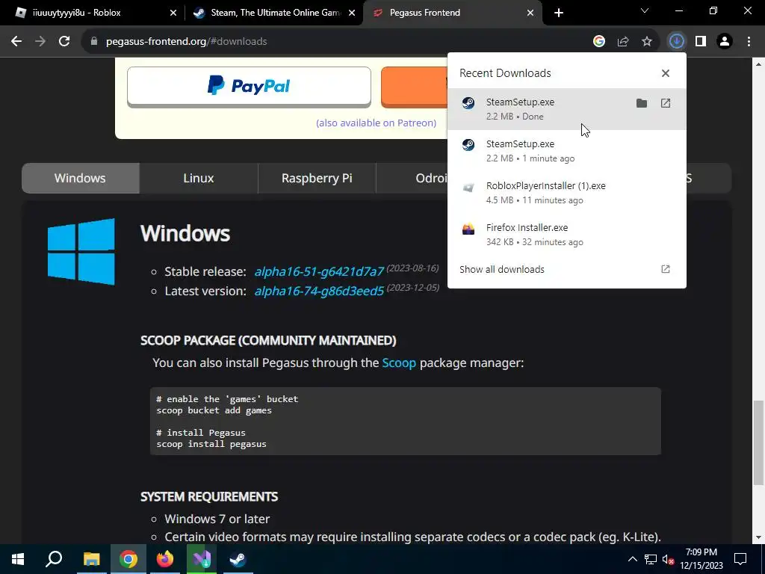
Task: Close the Steam tab
Action: coord(352,13)
